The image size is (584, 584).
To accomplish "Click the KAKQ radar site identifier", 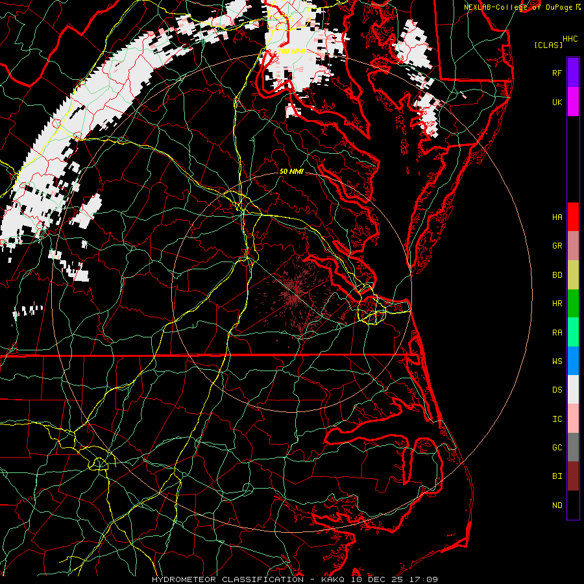I will click(333, 579).
